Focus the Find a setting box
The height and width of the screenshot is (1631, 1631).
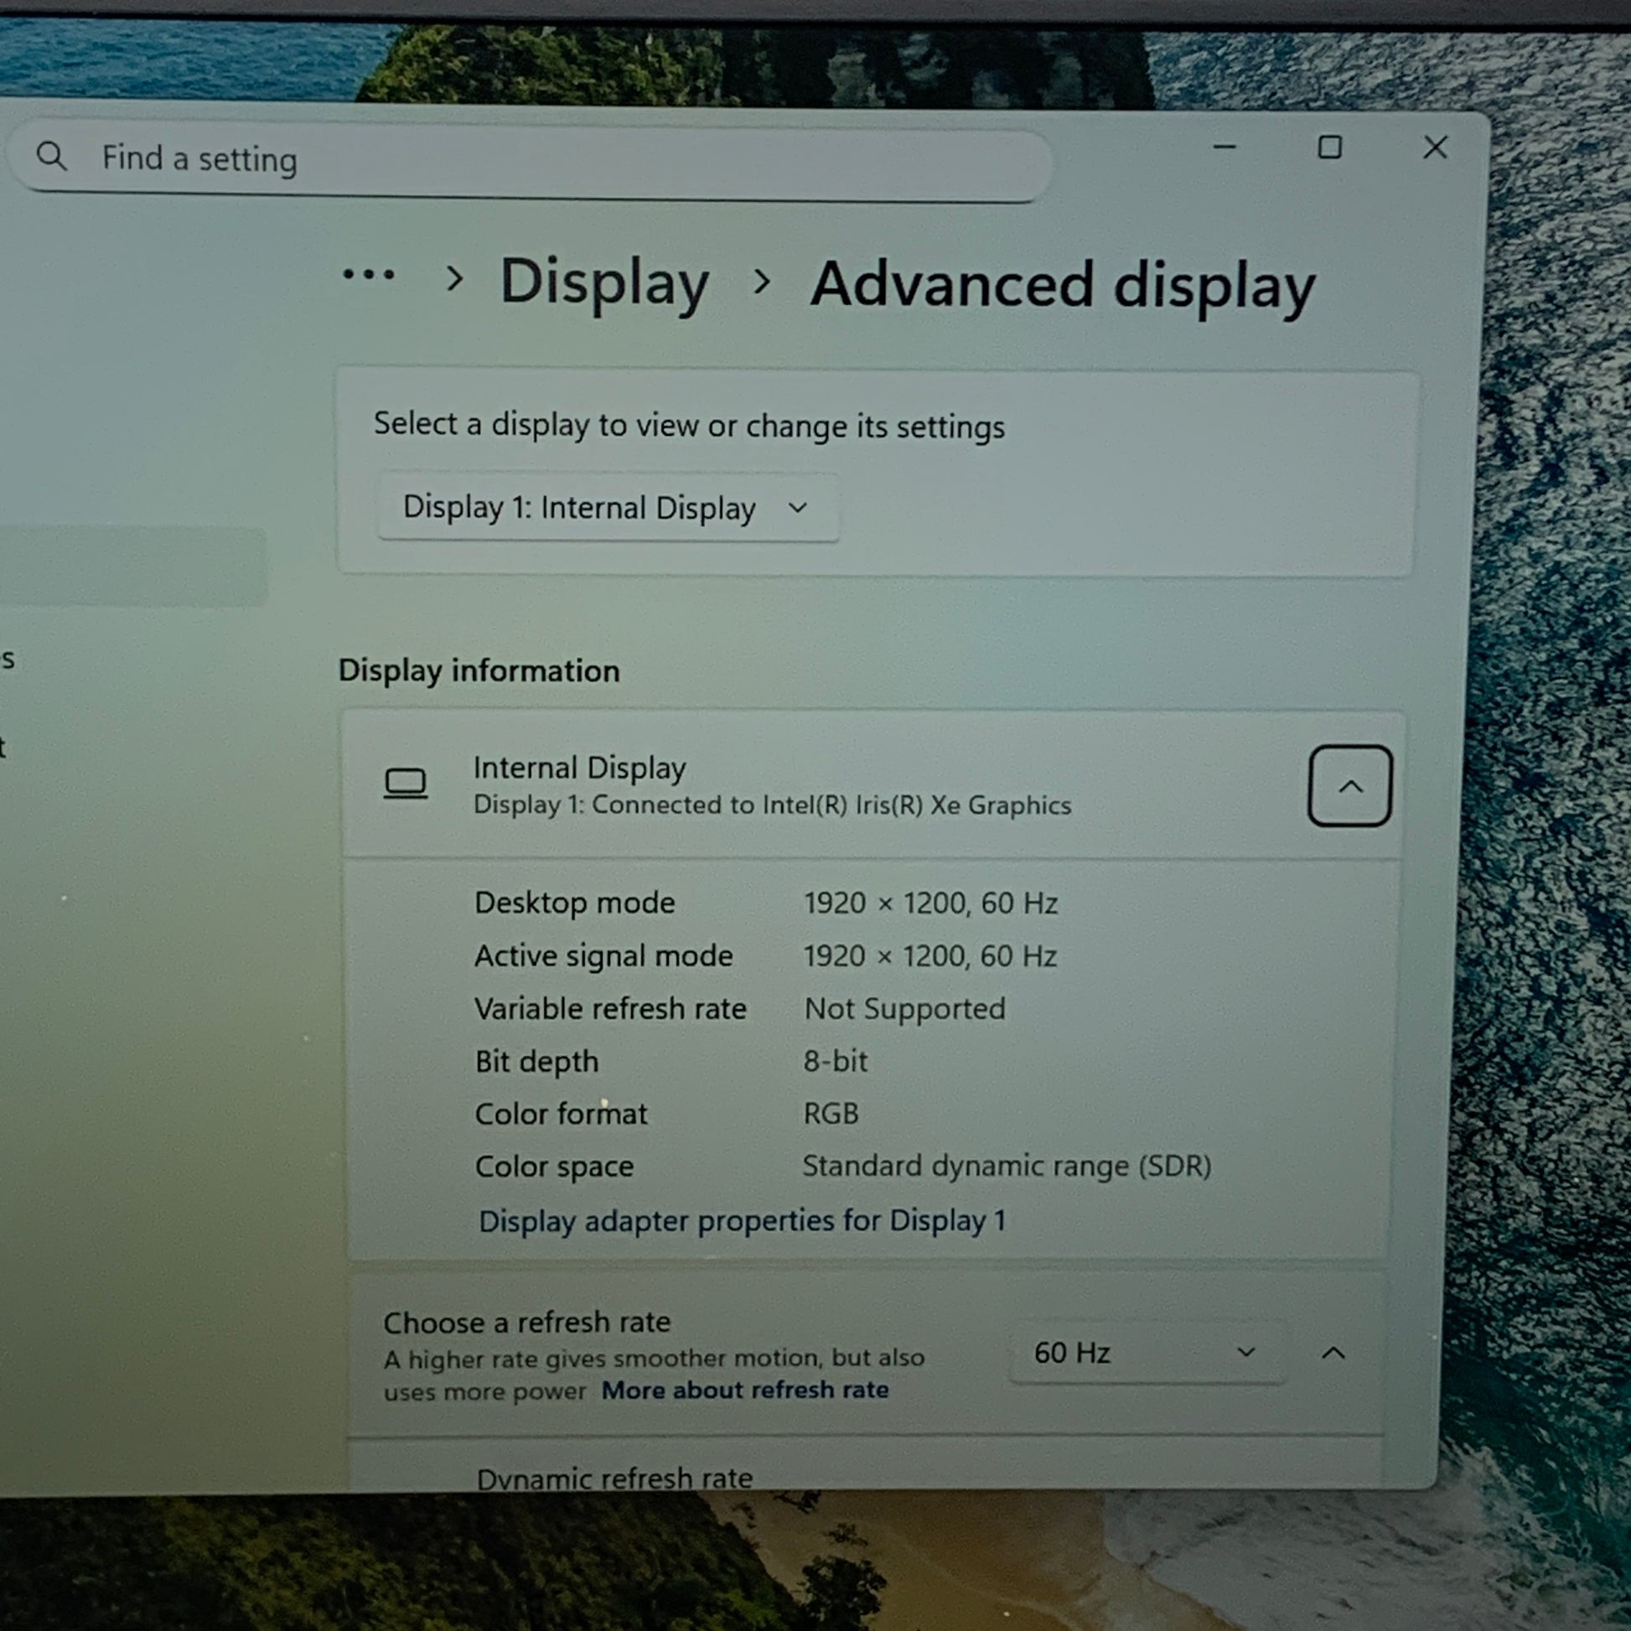541,160
